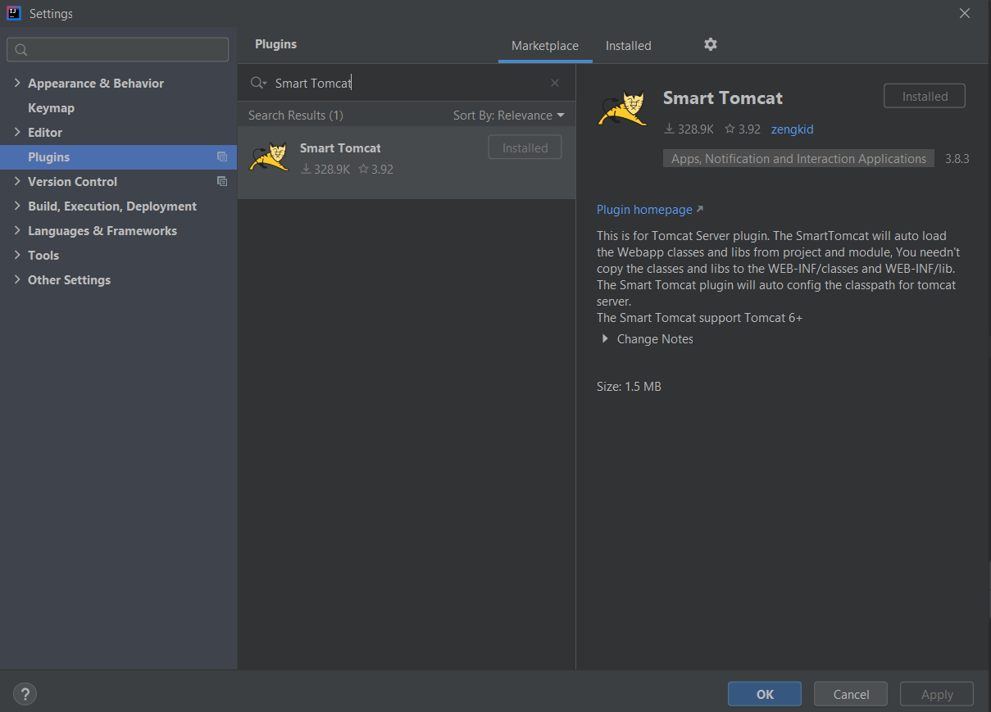Click the IntelliJ Settings window icon
The width and height of the screenshot is (991, 712).
point(14,13)
